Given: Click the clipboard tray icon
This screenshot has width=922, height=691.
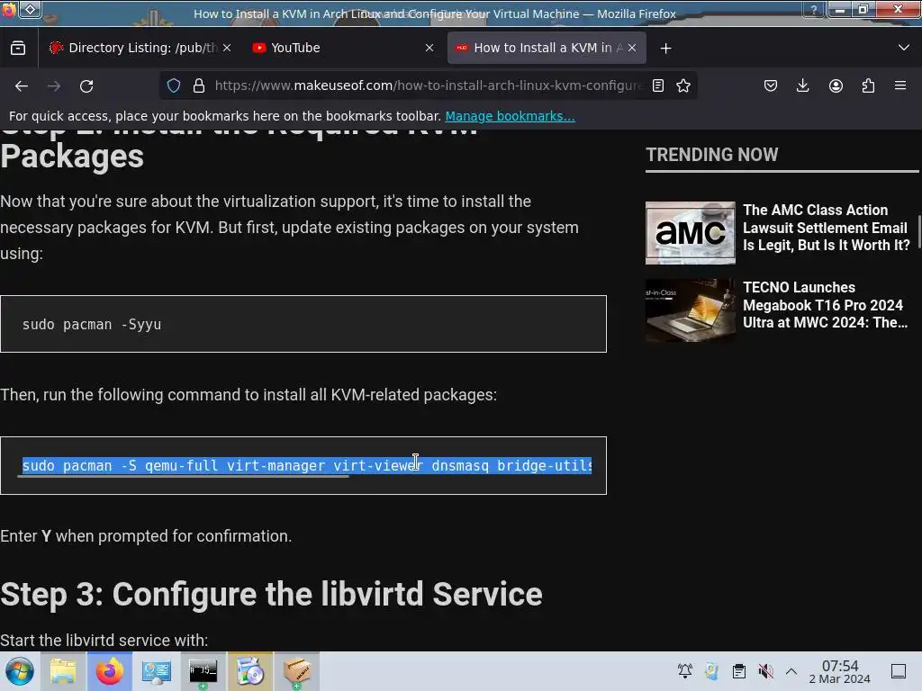Looking at the screenshot, I should click(739, 671).
